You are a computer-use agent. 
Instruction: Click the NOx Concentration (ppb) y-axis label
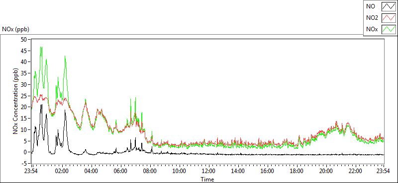pos(15,101)
